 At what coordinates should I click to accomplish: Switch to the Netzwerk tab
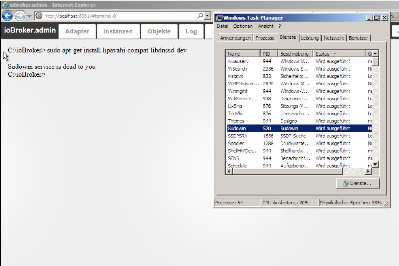point(334,38)
